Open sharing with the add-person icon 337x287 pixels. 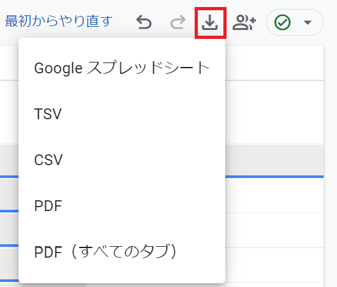244,22
